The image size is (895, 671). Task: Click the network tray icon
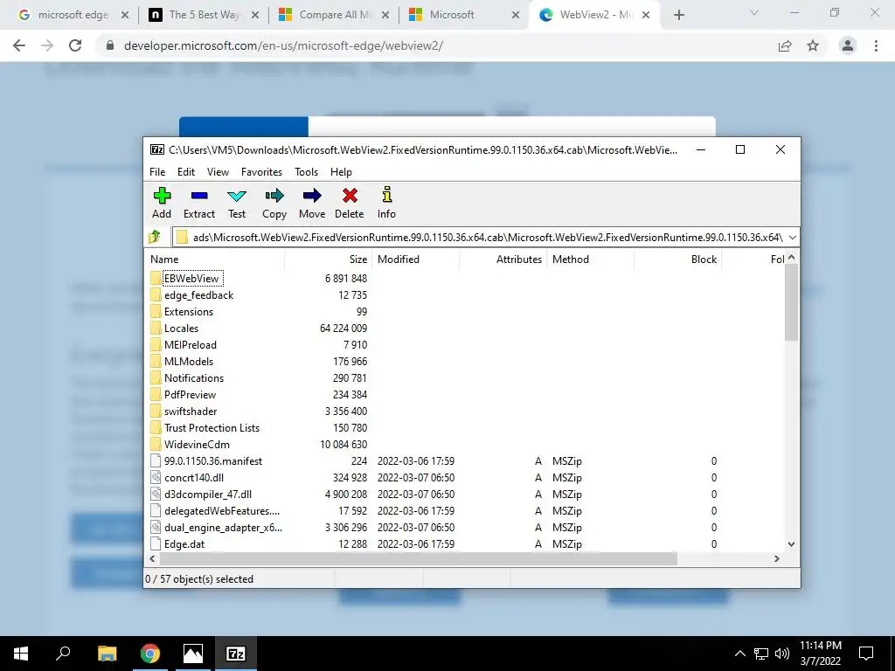click(761, 654)
